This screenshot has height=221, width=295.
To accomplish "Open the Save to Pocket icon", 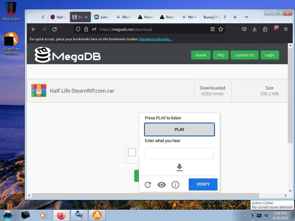I will [x=244, y=29].
